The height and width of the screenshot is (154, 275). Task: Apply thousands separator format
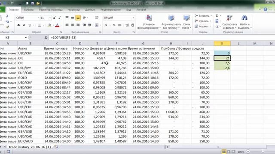(x=119, y=25)
